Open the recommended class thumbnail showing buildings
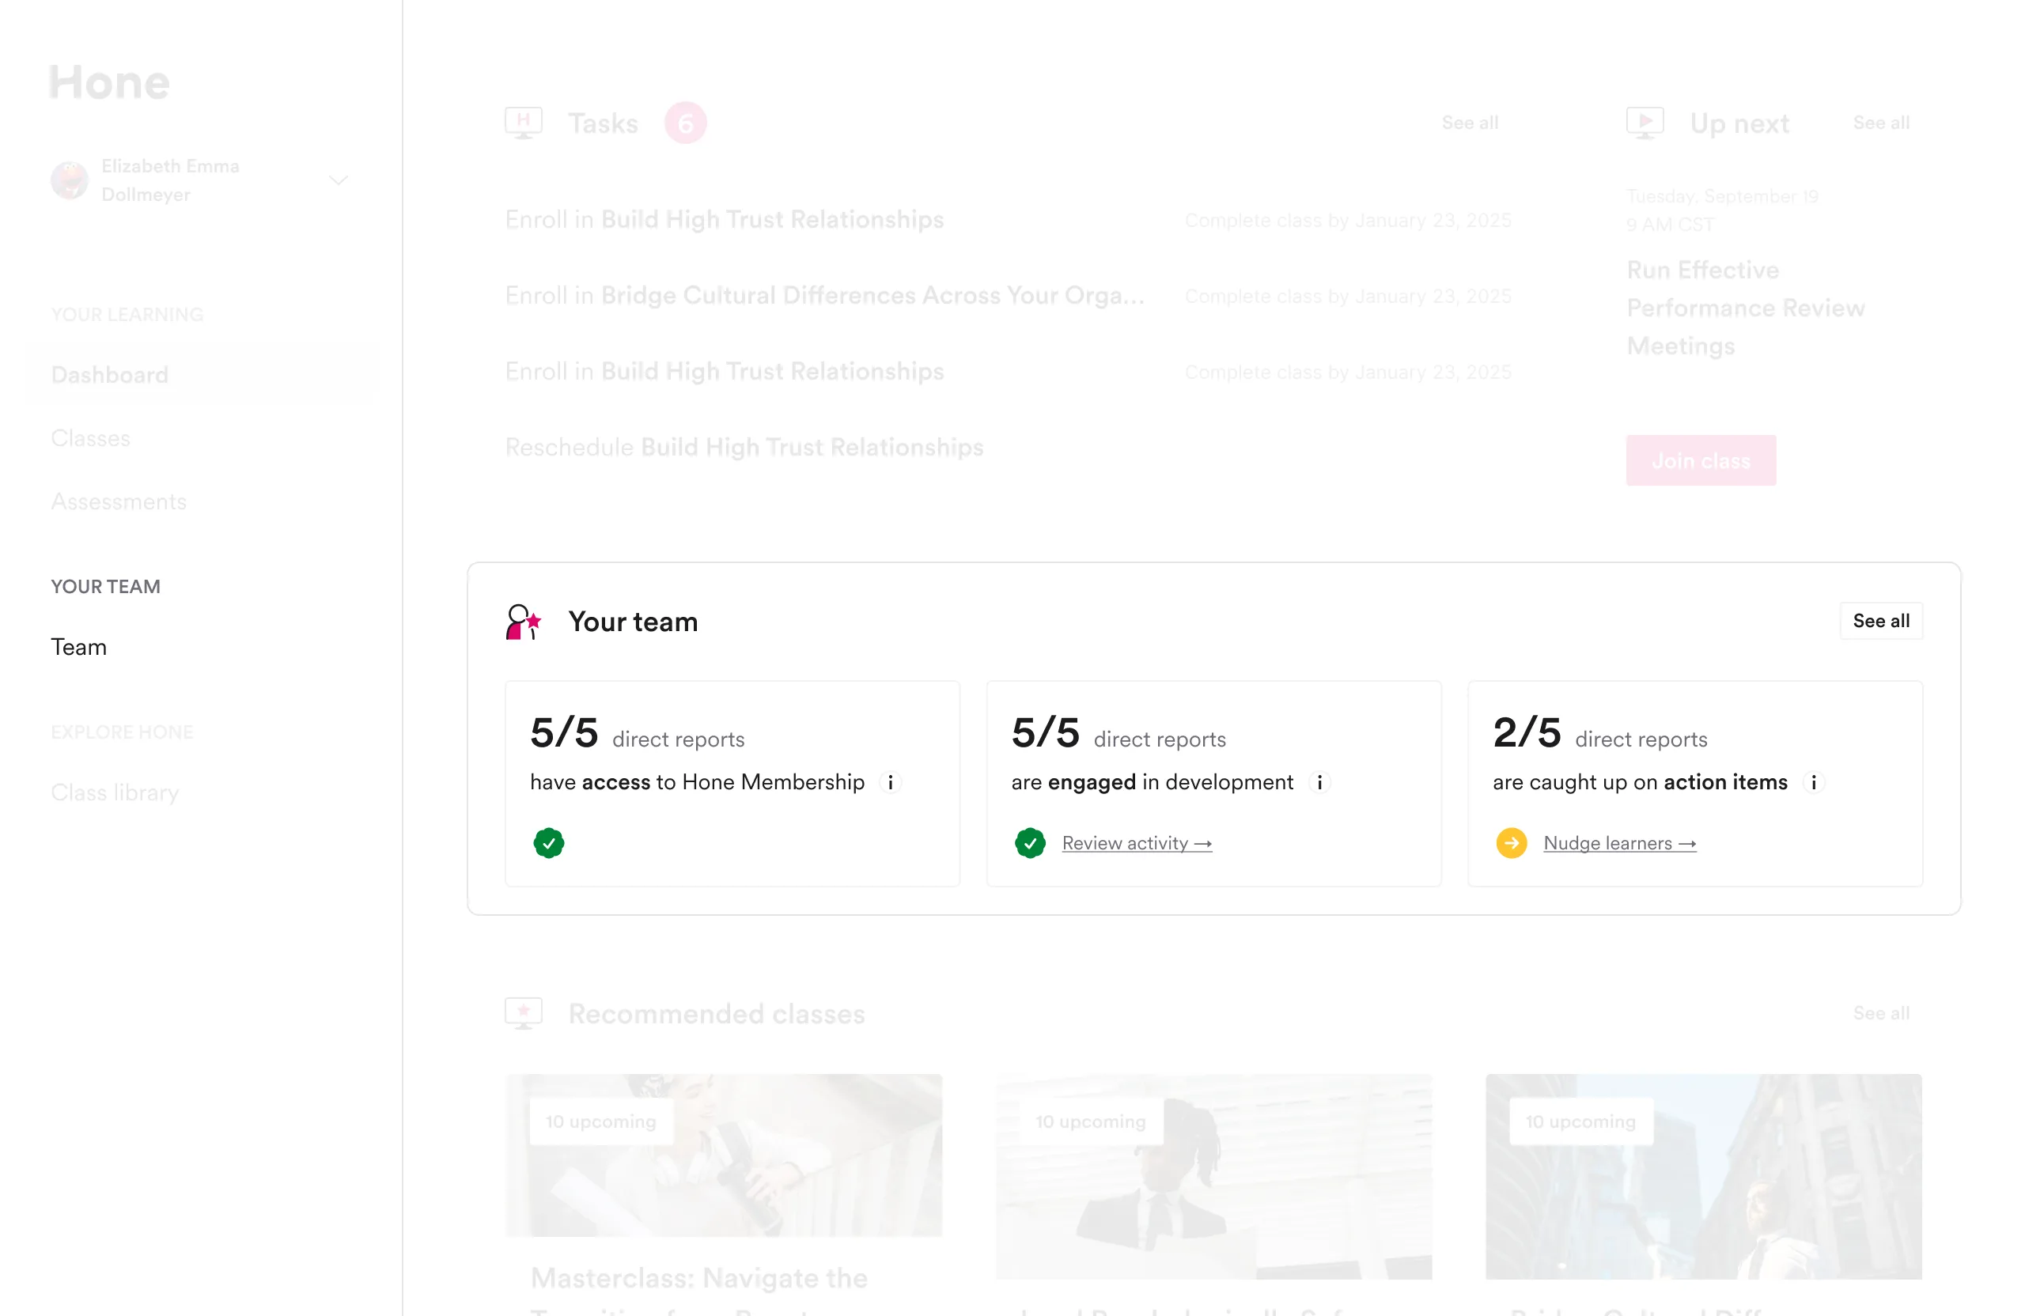2025x1316 pixels. click(x=1703, y=1176)
